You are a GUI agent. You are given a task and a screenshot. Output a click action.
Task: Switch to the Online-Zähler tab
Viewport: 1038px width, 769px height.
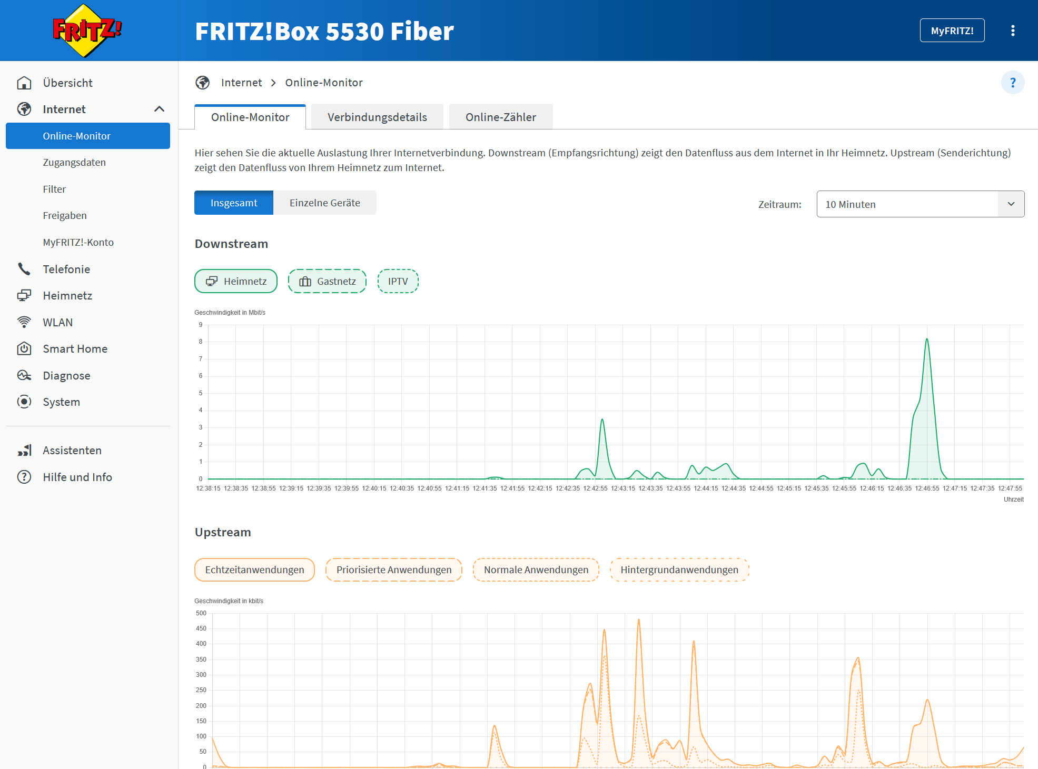coord(501,117)
